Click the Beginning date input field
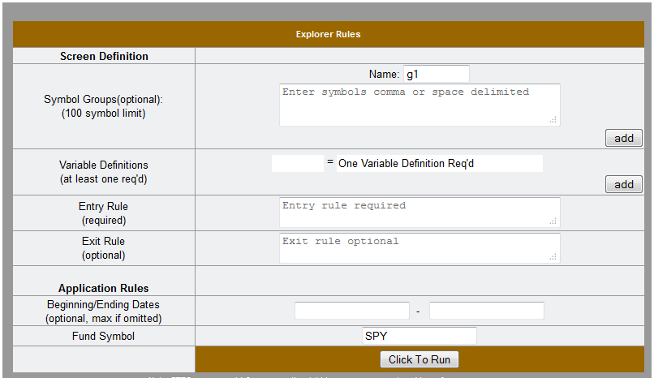The height and width of the screenshot is (378, 654). (351, 311)
